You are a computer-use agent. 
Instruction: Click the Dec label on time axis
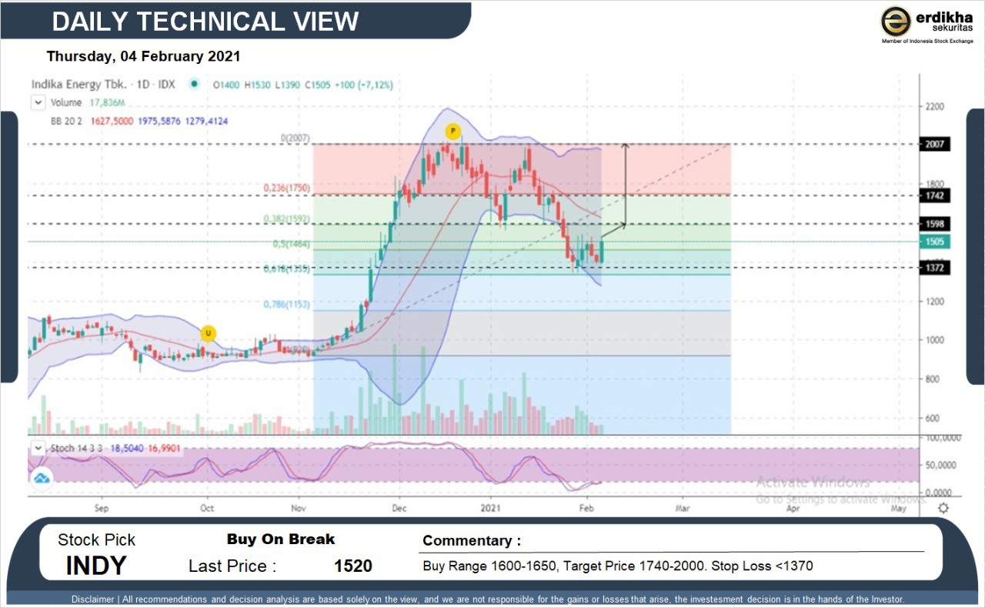point(399,508)
